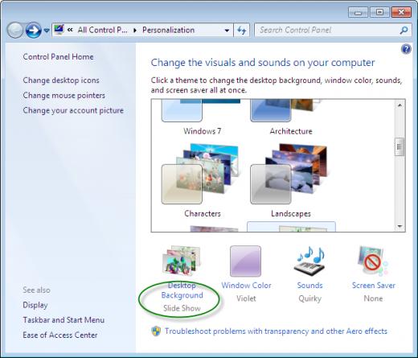This screenshot has width=418, height=358.
Task: Click the blue help question mark icon
Action: [406, 49]
